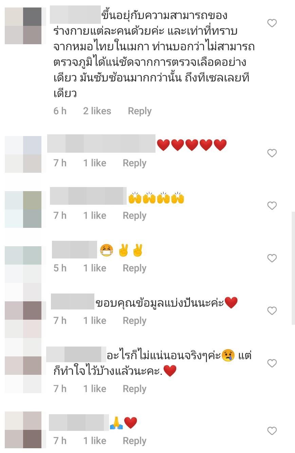View the 2 likes on top comment
This screenshot has height=453, width=295.
point(97,111)
